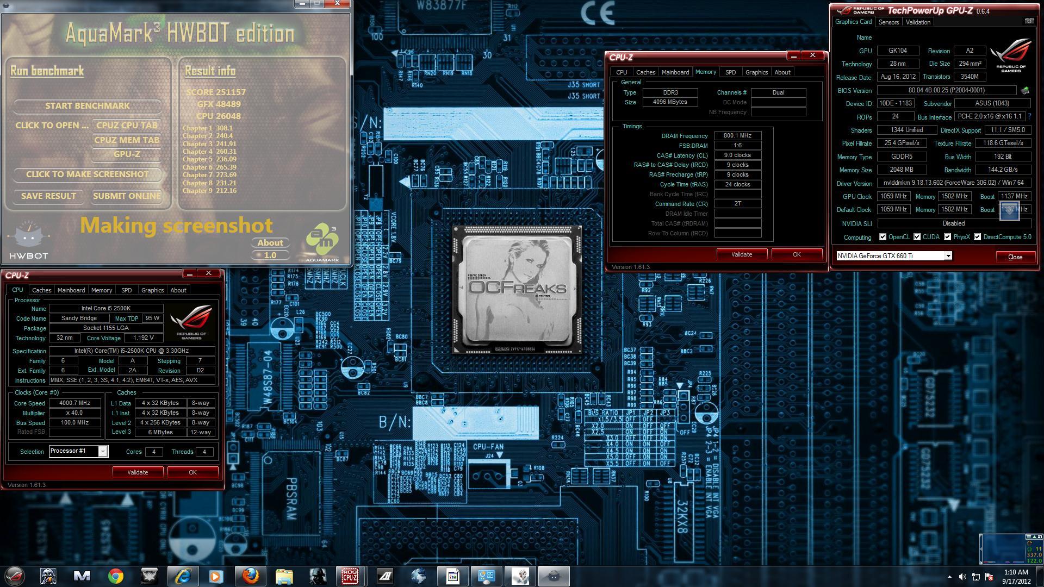Viewport: 1044px width, 587px height.
Task: Click the green AquaMark em3 logo
Action: 322,242
